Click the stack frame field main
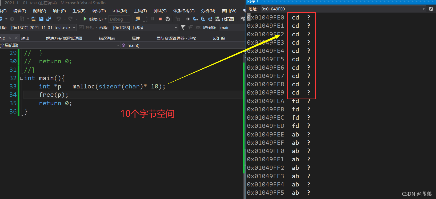This screenshot has width=436, height=199. pyautogui.click(x=232, y=28)
